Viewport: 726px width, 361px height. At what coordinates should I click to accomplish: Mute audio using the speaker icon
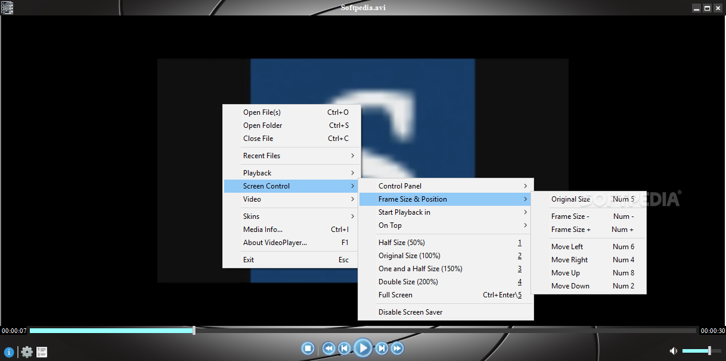pyautogui.click(x=674, y=351)
